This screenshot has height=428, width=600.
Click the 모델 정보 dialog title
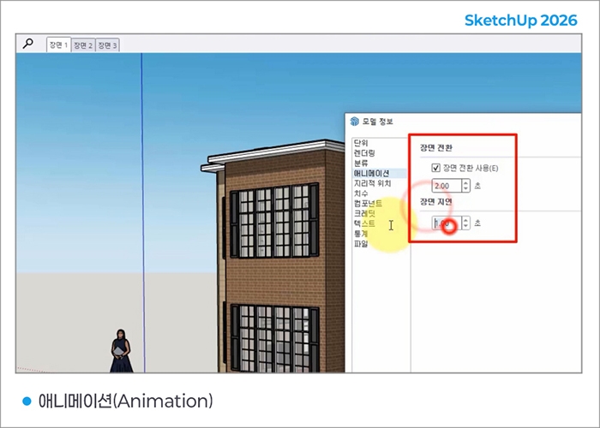378,122
